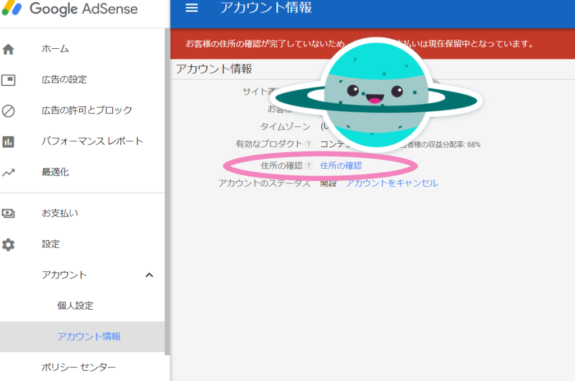Viewport: 575px width, 381px height.
Task: Open the hamburger menu icon
Action: pos(191,8)
